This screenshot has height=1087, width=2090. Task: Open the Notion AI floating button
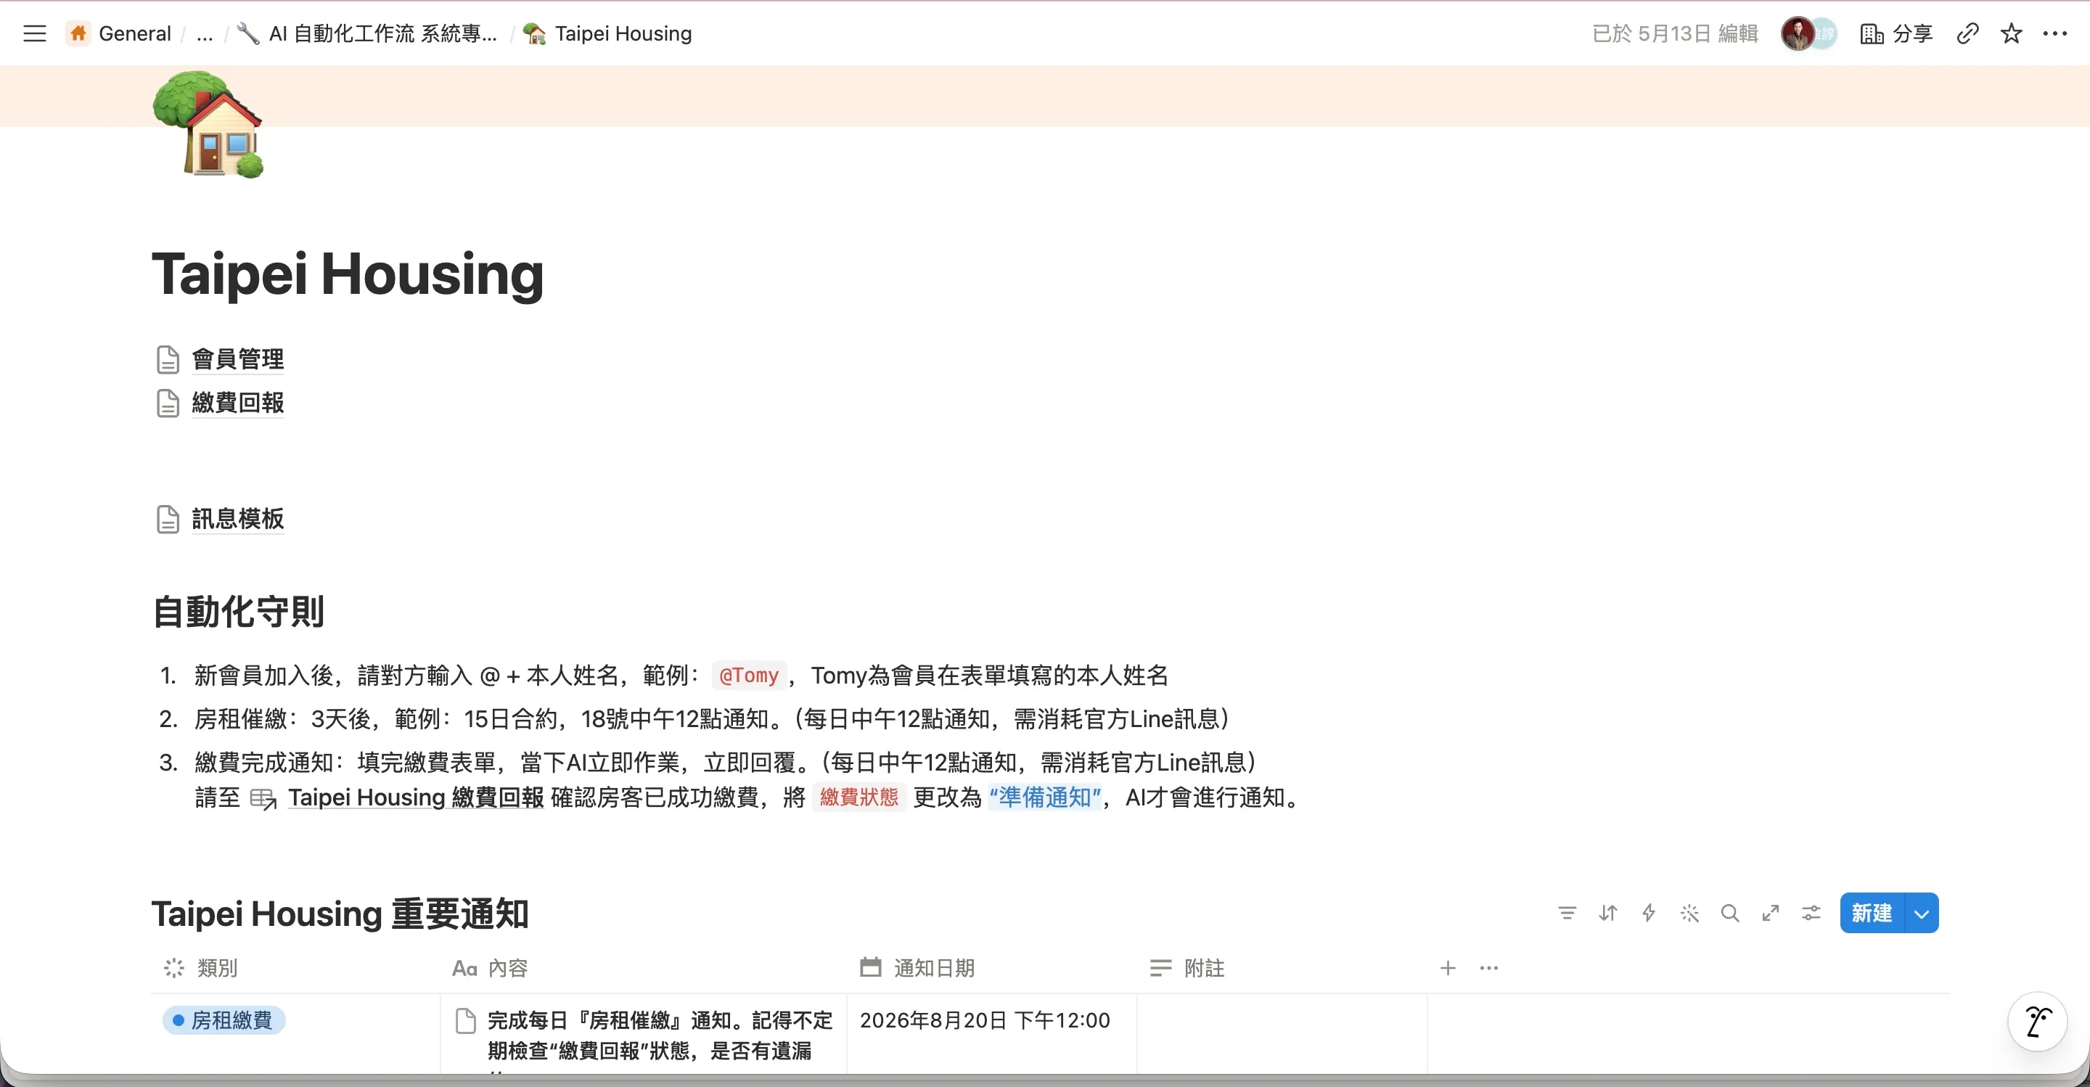(2037, 1021)
